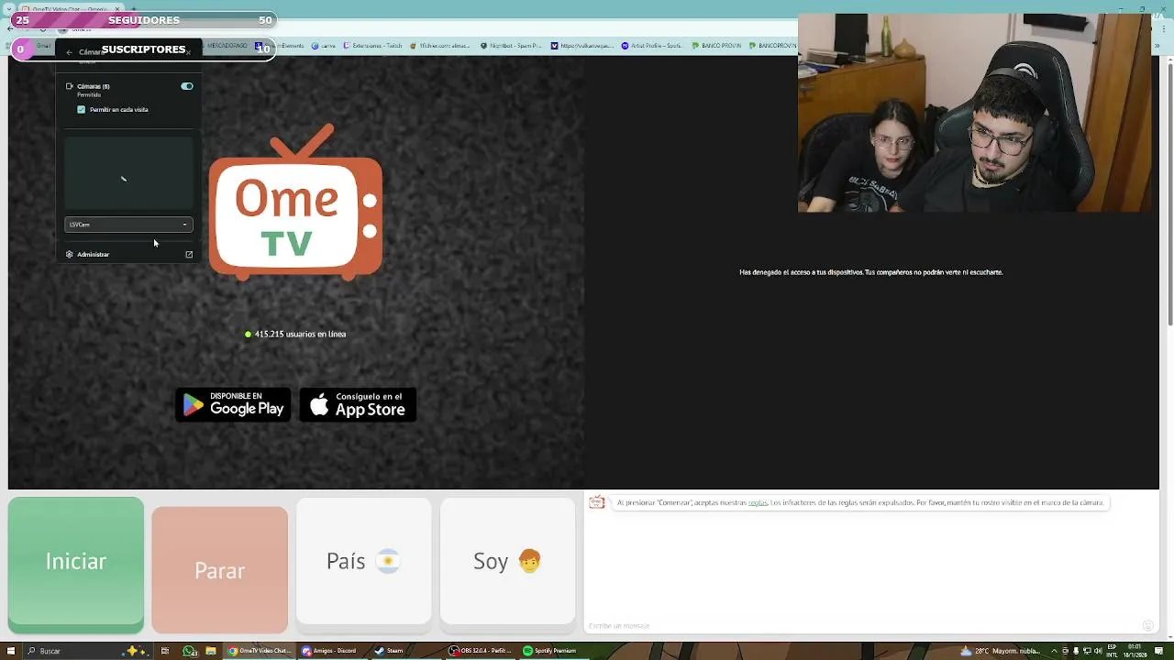
Task: Click the gear icon next to Administrar
Action: pos(69,254)
